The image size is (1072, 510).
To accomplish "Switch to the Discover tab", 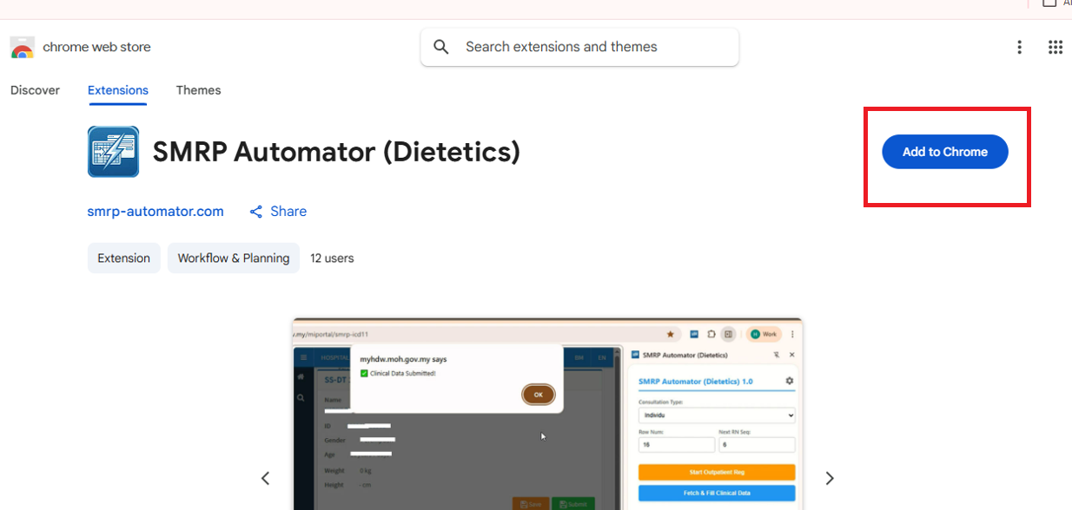I will [x=35, y=90].
